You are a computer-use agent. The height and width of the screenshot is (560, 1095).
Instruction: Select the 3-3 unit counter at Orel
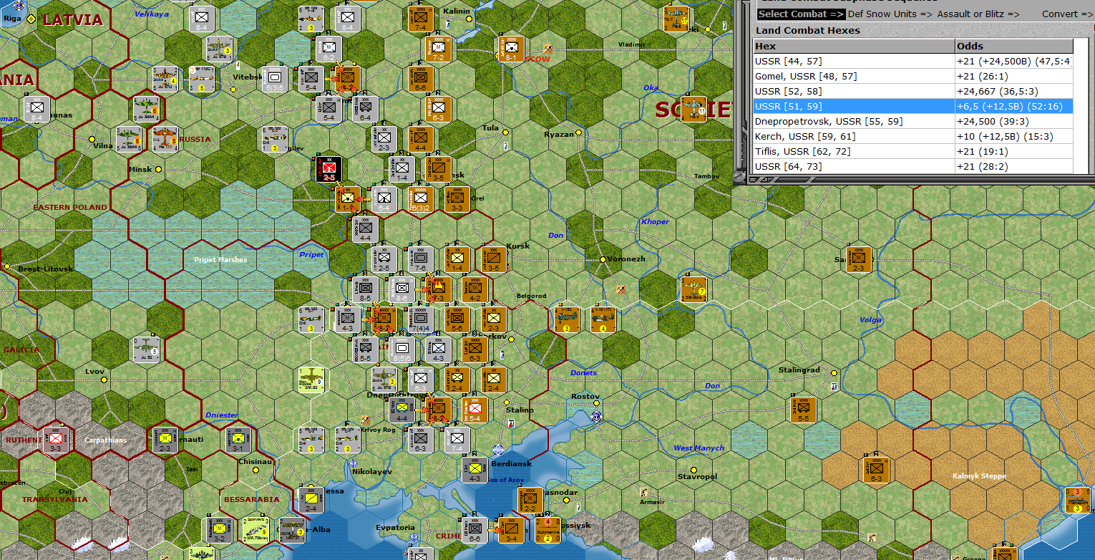tap(455, 199)
